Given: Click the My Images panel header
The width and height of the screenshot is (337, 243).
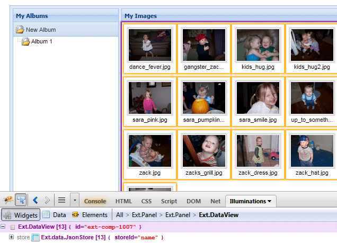Looking at the screenshot, I should 229,16.
